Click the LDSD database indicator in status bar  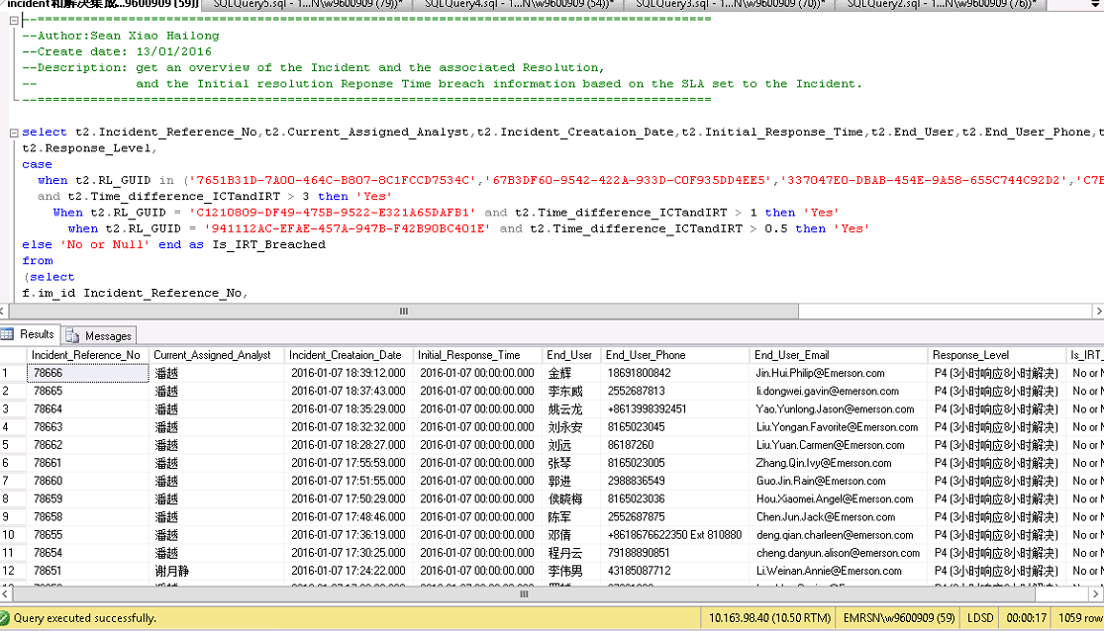(979, 617)
